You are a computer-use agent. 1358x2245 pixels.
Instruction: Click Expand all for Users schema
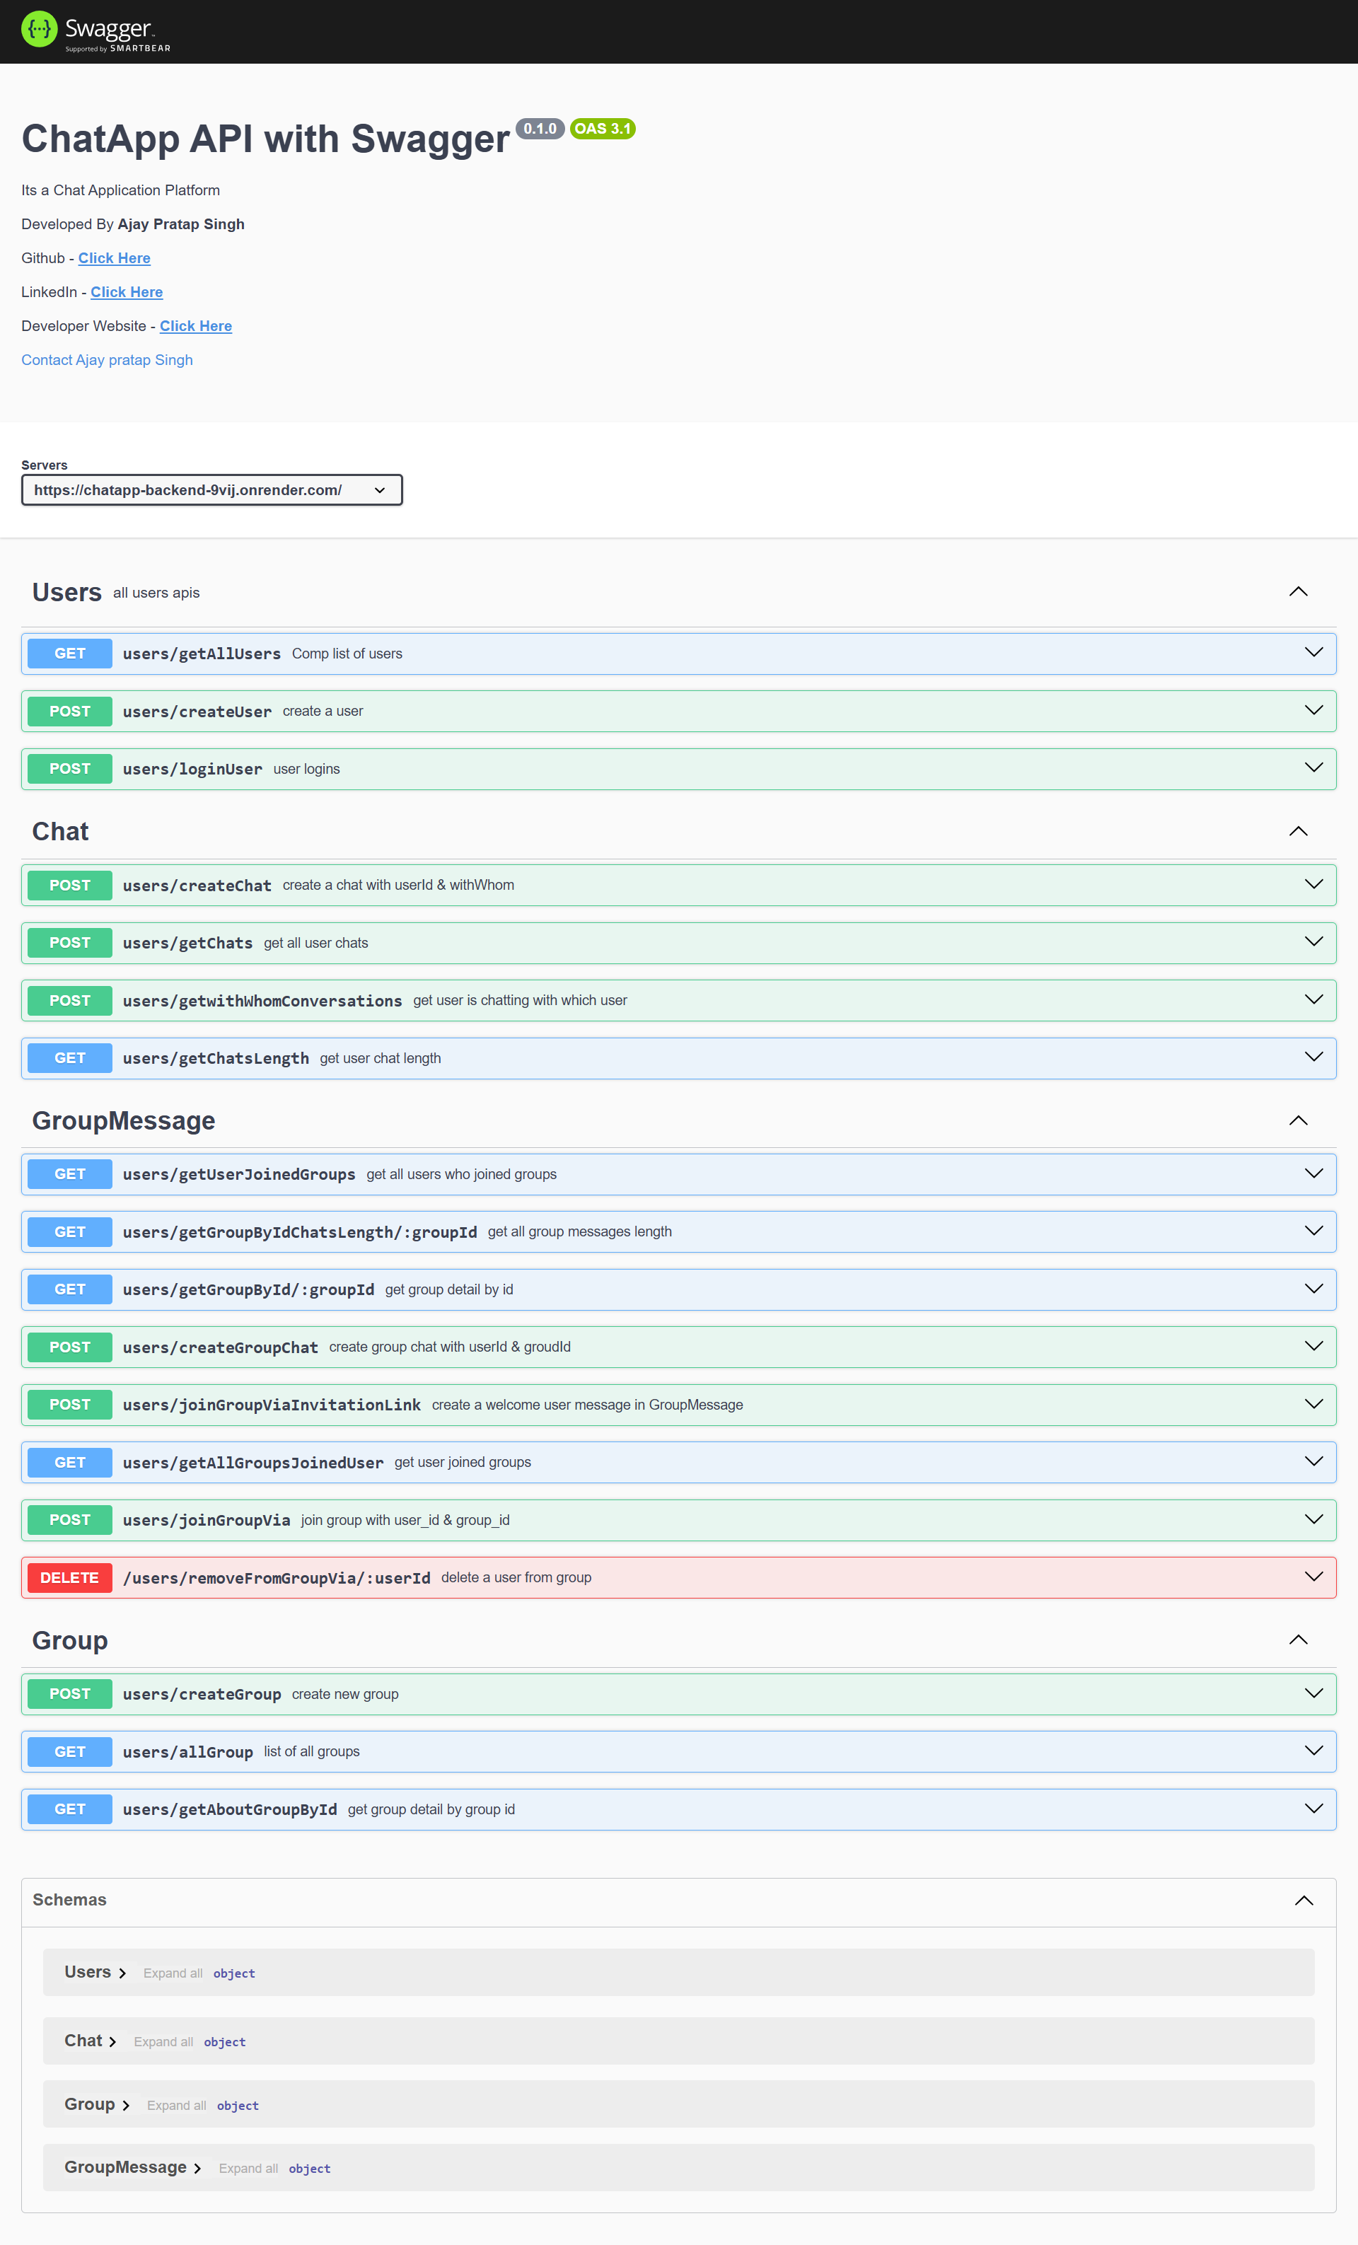tap(173, 1973)
